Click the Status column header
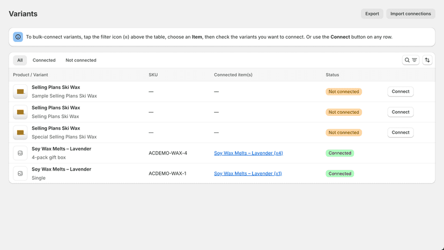 coord(332,75)
